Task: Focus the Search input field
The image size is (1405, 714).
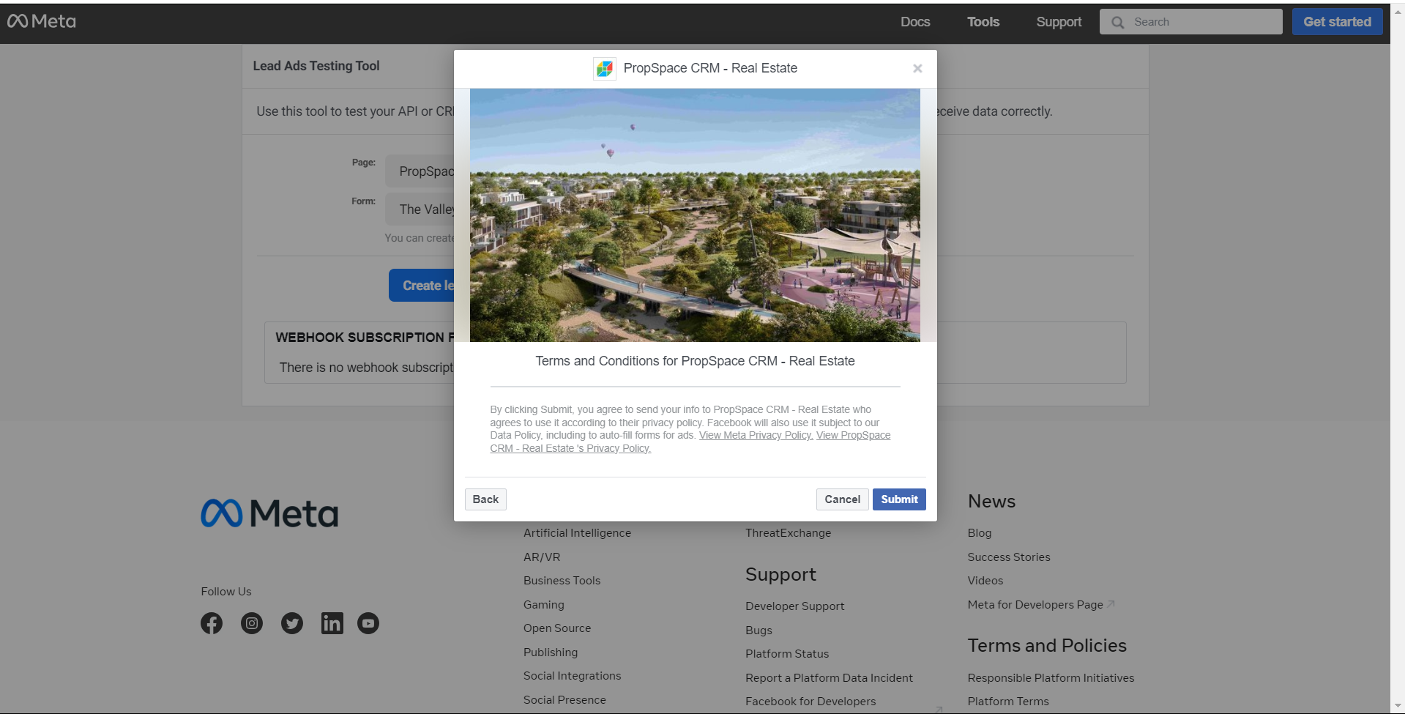Action: (1191, 22)
